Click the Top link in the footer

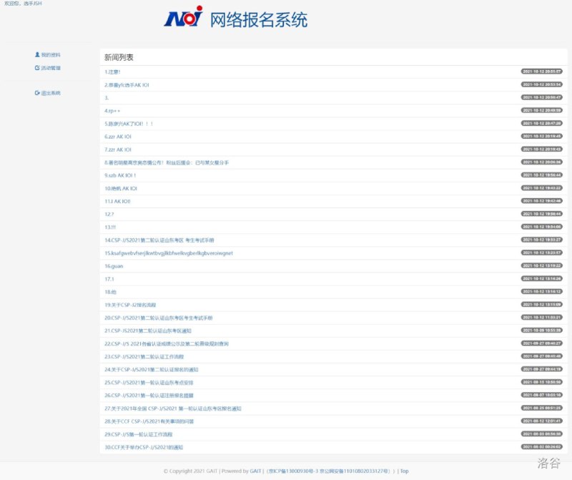[x=404, y=471]
